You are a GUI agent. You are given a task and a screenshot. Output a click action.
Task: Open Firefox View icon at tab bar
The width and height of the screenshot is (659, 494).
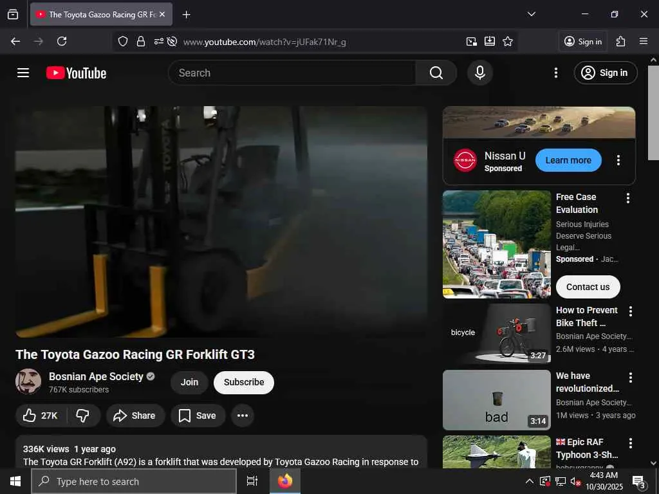(x=13, y=14)
